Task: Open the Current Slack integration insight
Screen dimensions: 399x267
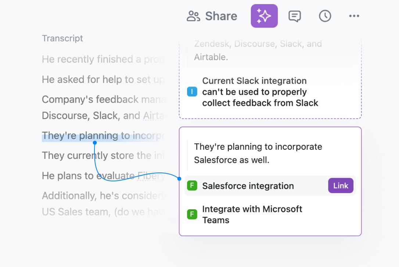Action: point(260,92)
